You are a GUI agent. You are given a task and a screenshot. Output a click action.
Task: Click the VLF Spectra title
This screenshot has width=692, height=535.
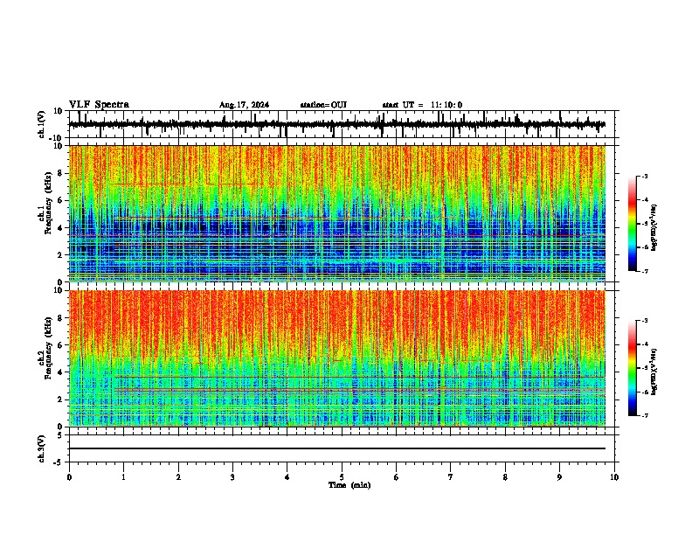[x=99, y=105]
